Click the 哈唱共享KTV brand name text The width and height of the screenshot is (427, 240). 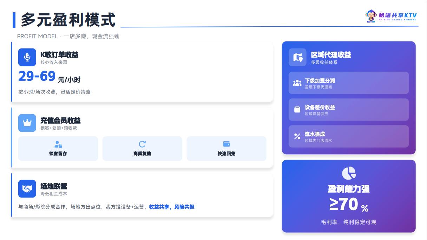pyautogui.click(x=398, y=15)
